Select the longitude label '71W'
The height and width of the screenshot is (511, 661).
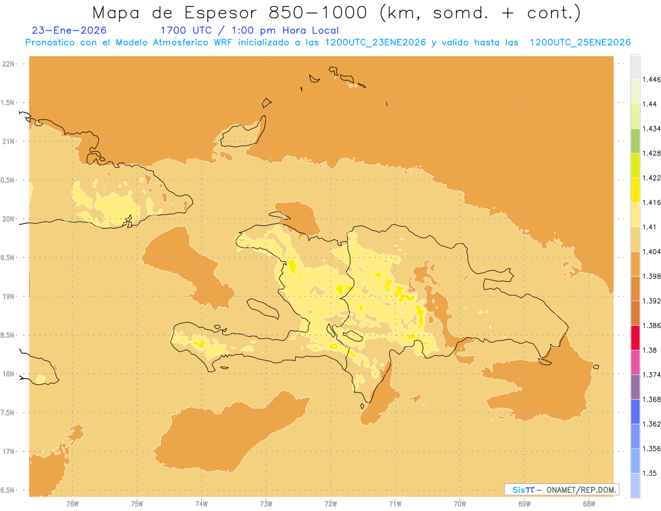(395, 504)
